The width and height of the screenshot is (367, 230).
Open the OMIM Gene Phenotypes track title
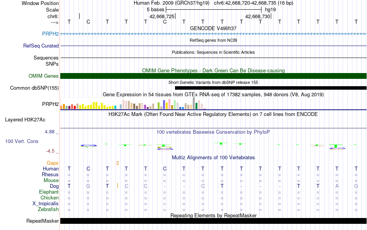point(213,70)
